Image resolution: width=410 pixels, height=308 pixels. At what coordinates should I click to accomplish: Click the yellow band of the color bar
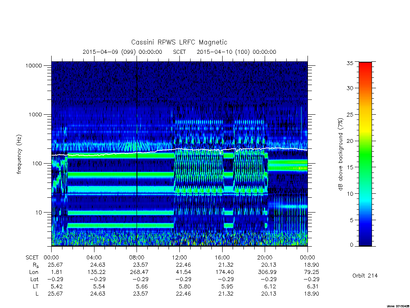(x=365, y=128)
